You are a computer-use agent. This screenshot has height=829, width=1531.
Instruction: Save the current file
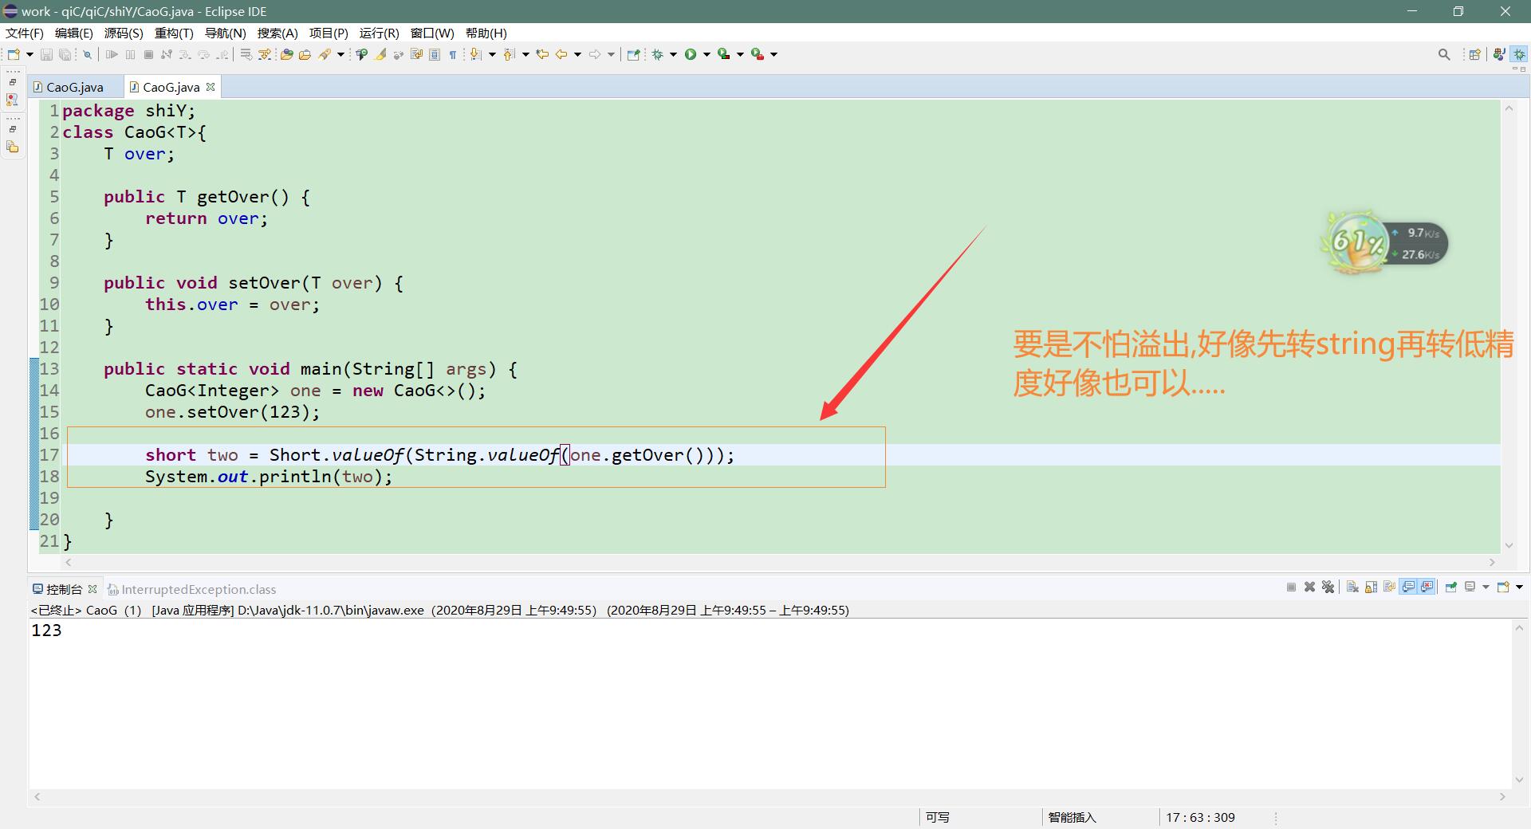point(46,54)
